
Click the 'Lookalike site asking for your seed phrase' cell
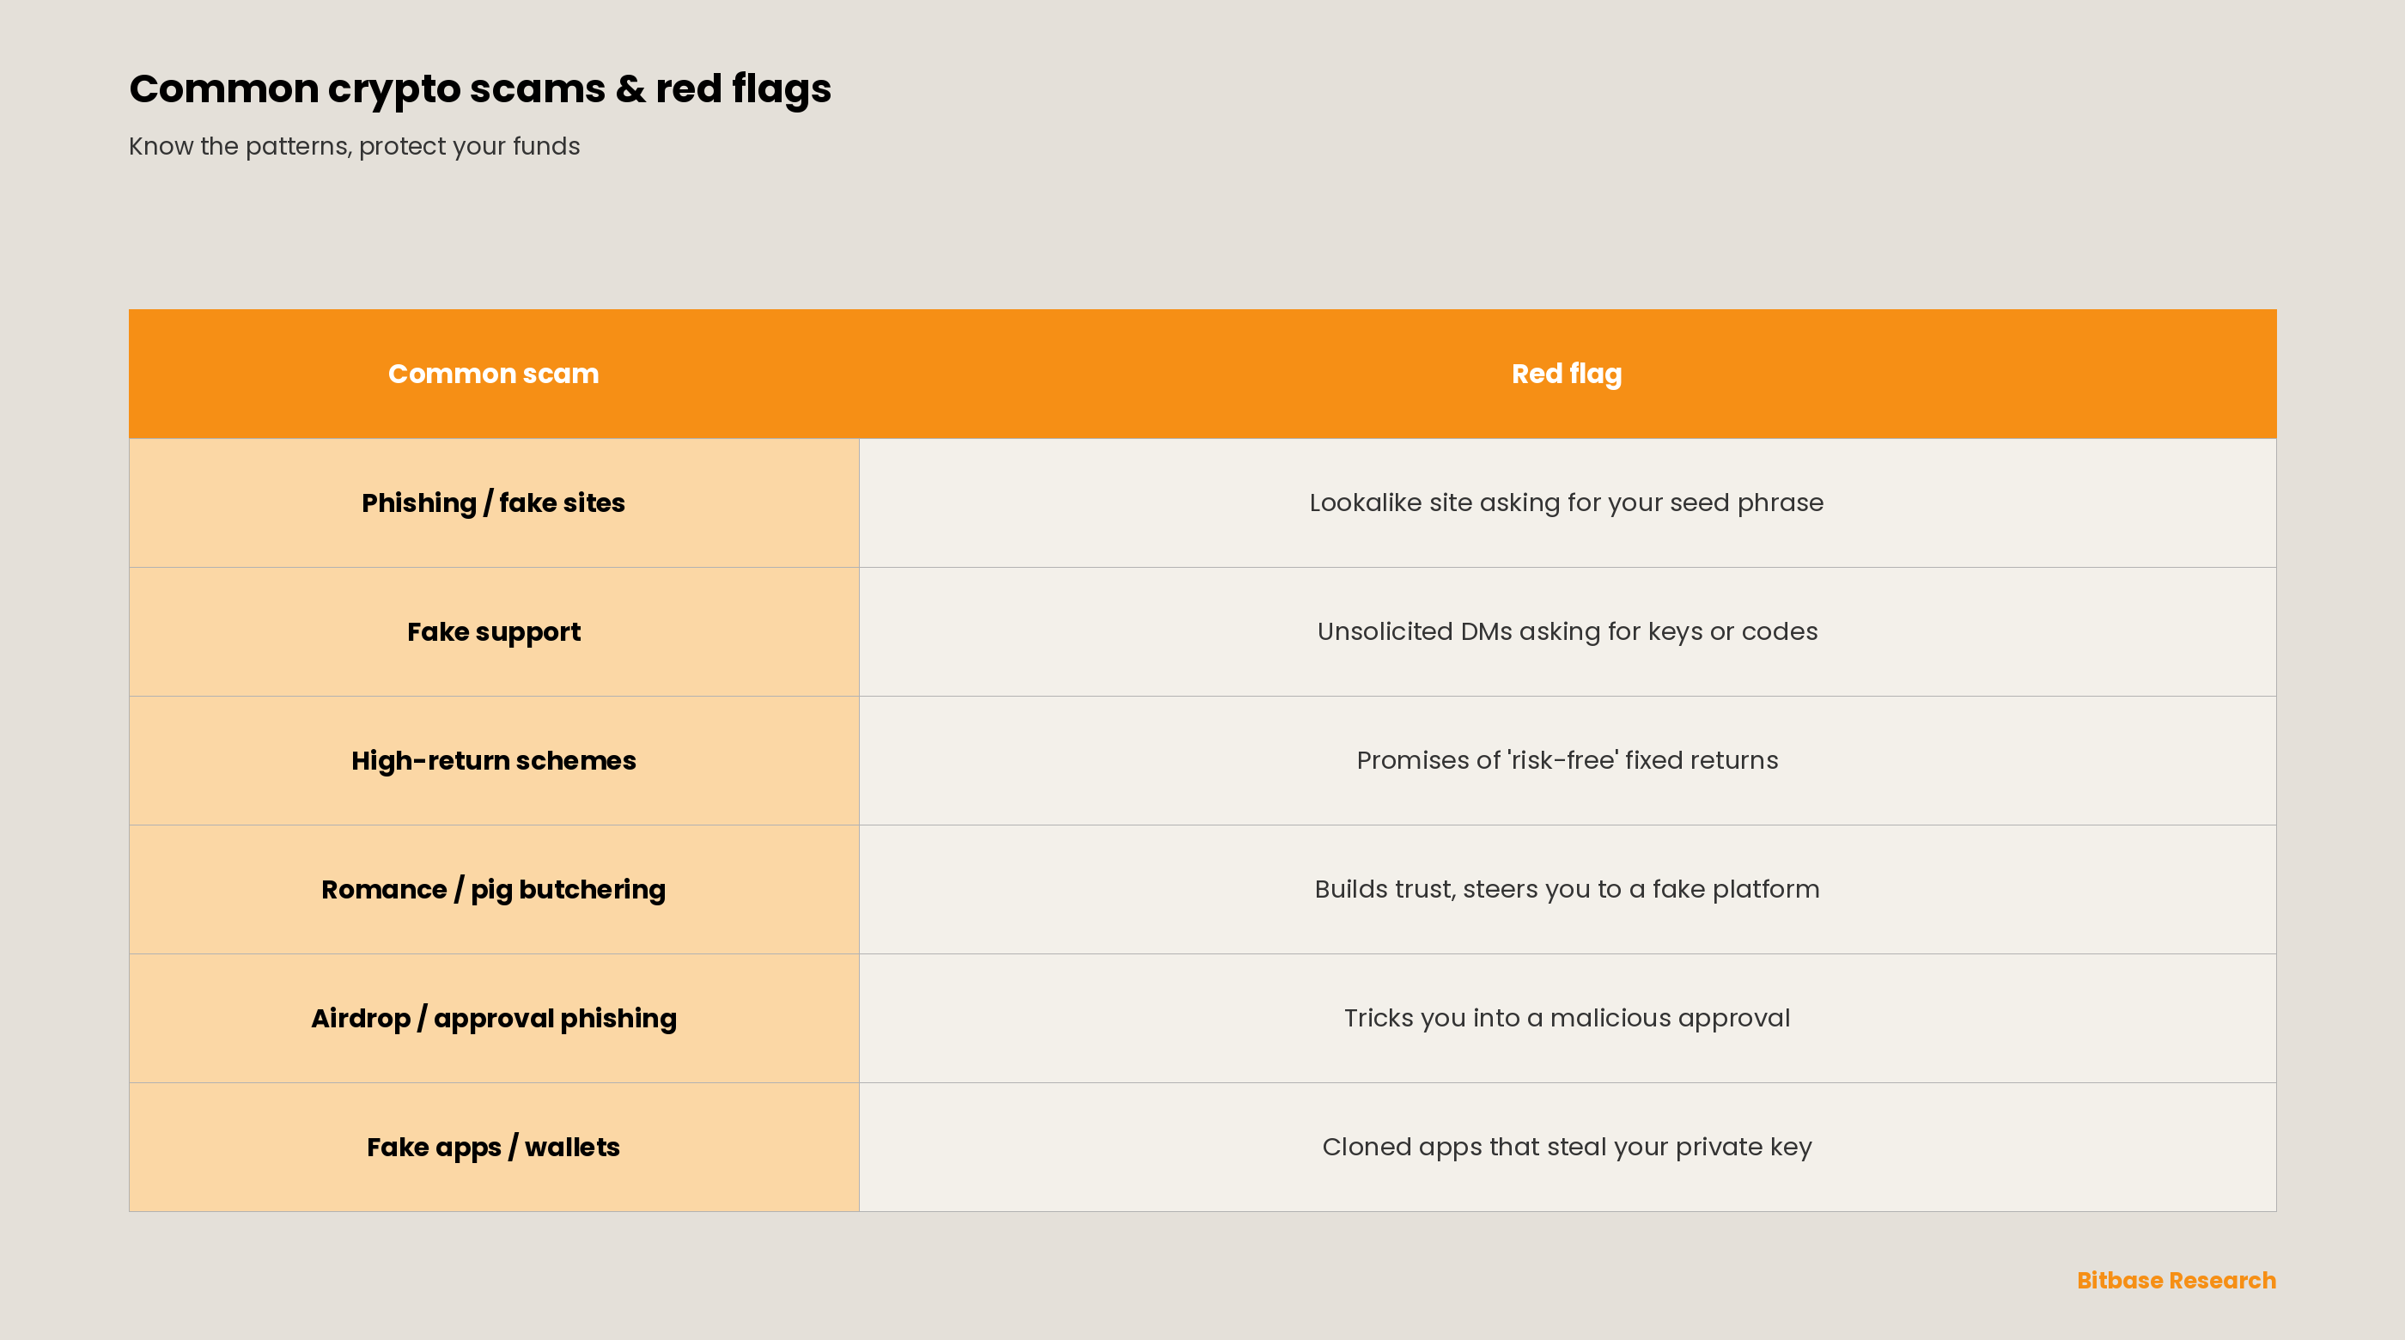coord(1568,503)
